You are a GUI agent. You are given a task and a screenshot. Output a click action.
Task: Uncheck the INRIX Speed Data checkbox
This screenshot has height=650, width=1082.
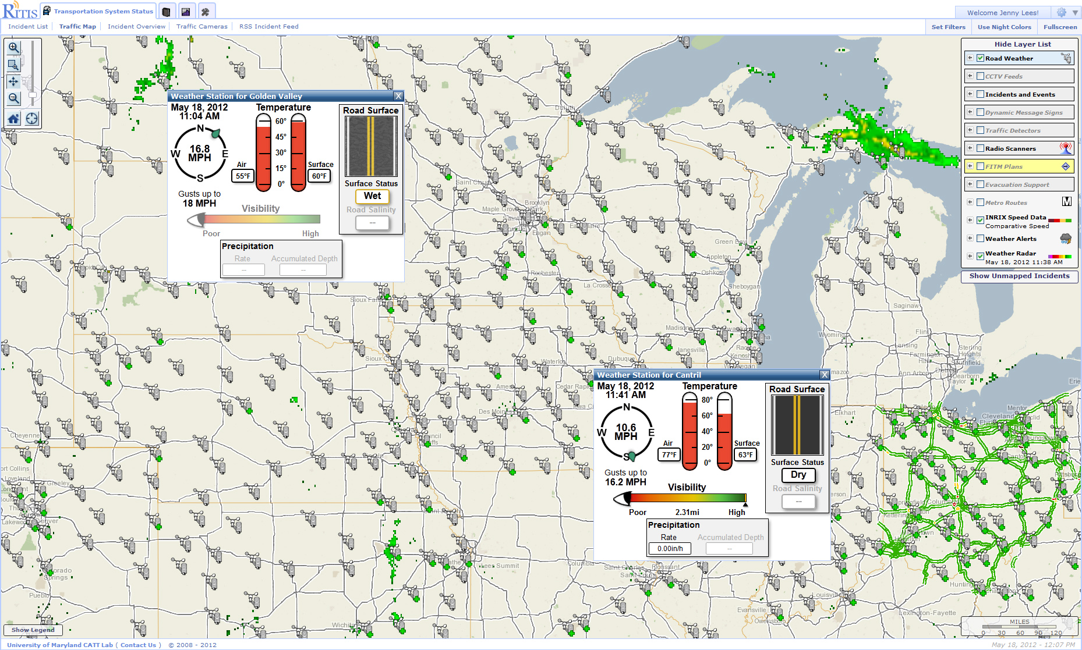981,220
